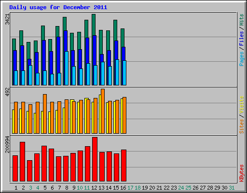This screenshot has width=247, height=193.
Task: Click day '28' on the date axis
Action: [x=210, y=188]
